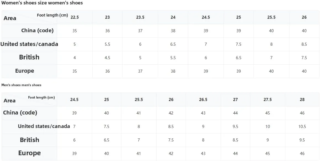Click men's China code 46 cell
This screenshot has width=320, height=161.
point(302,113)
